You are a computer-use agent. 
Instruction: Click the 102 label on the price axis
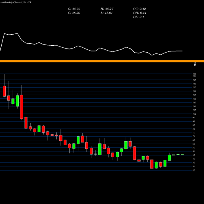pos(194,114)
